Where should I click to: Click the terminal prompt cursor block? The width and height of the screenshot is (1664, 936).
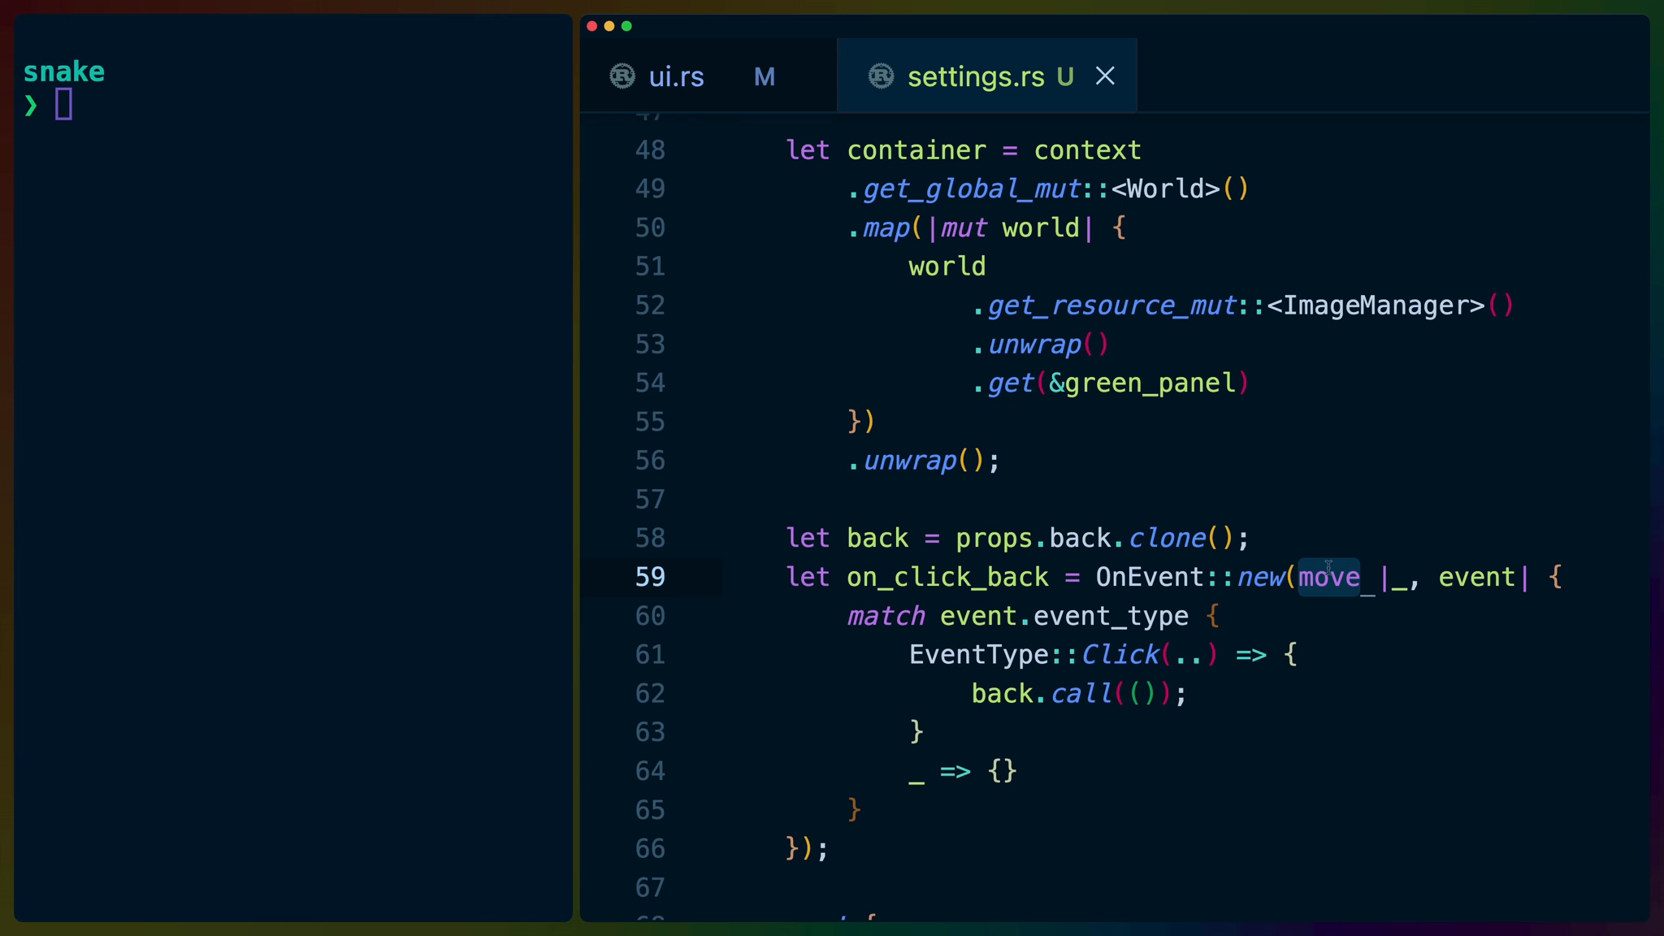63,105
